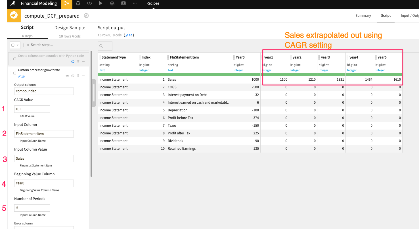Switch to the Script tab in left panel
The width and height of the screenshot is (419, 229).
pos(27,28)
